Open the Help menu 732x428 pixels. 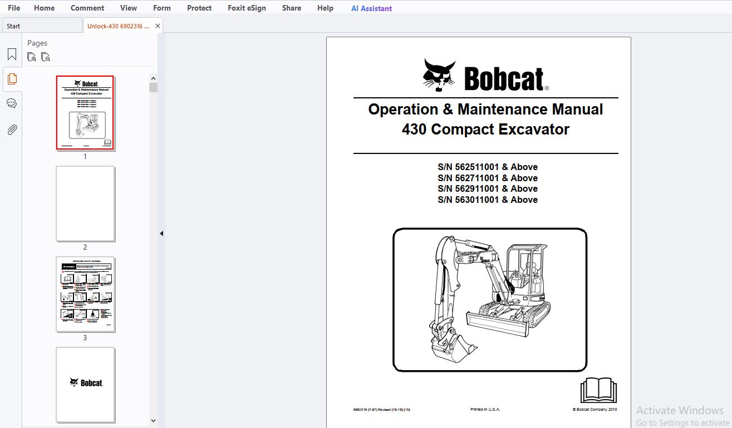[325, 8]
